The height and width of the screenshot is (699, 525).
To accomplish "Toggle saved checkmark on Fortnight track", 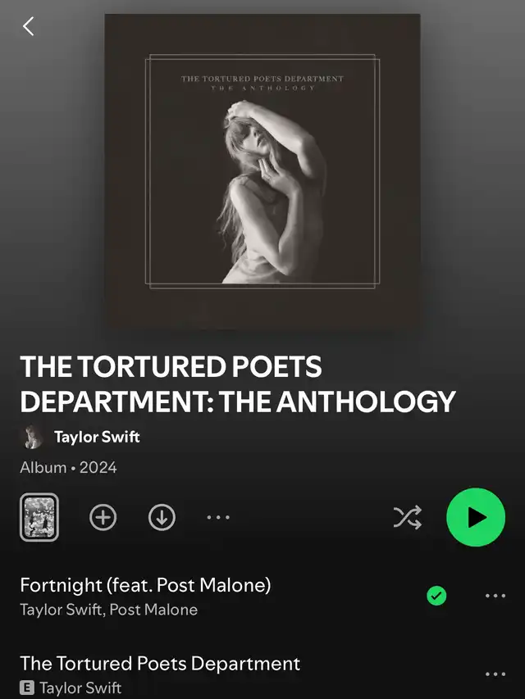I will click(436, 596).
